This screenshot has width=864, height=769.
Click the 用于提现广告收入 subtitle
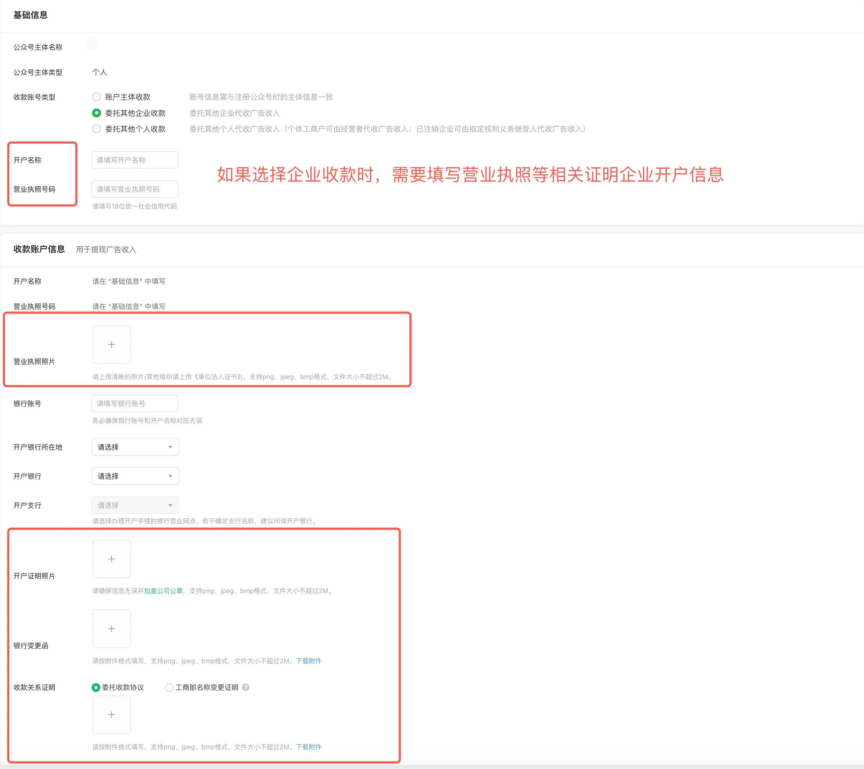tap(106, 250)
